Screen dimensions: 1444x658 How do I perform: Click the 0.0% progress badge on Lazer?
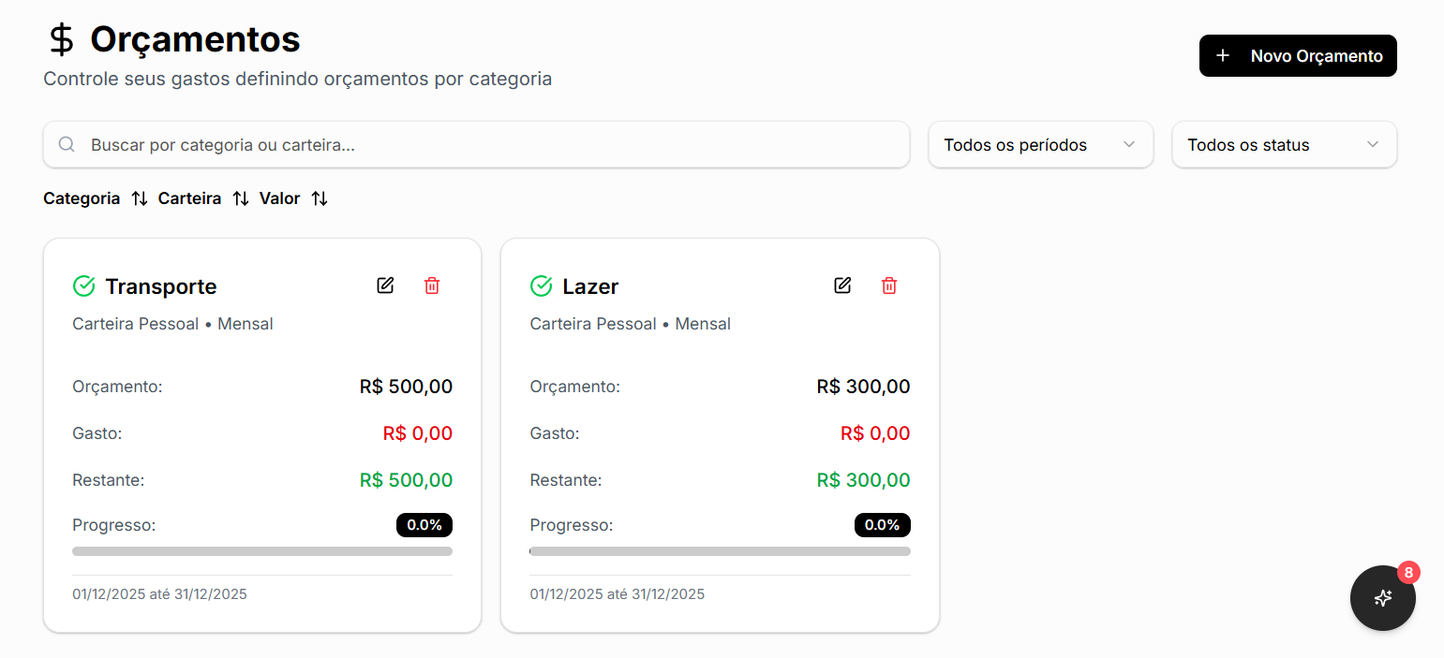click(x=882, y=525)
